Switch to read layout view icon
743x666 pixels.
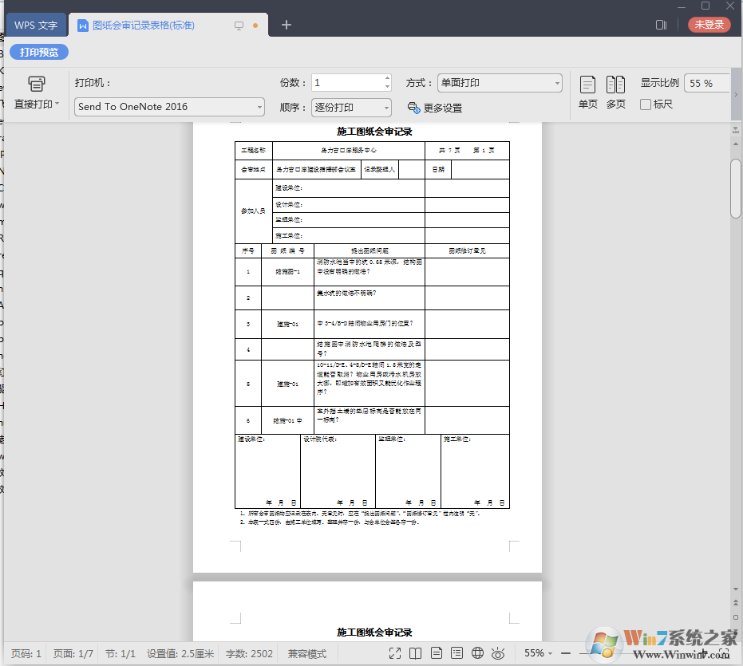(415, 652)
